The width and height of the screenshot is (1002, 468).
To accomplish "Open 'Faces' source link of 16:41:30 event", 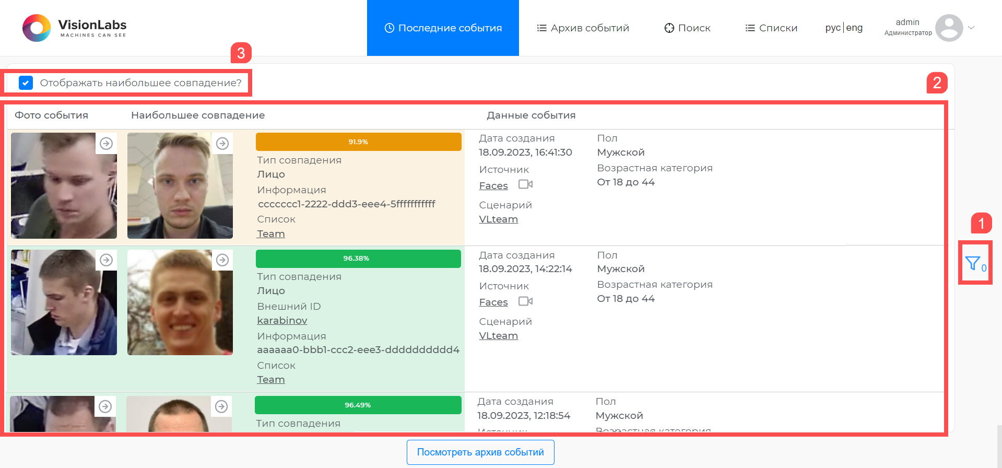I will 493,186.
